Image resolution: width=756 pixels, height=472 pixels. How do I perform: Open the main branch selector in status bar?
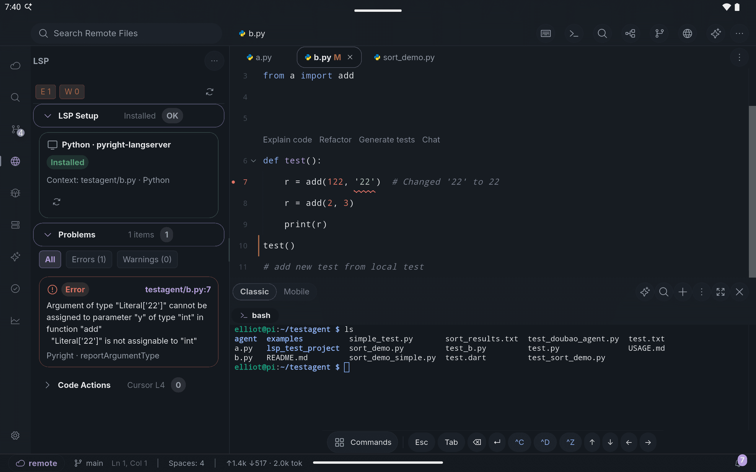[x=89, y=463]
